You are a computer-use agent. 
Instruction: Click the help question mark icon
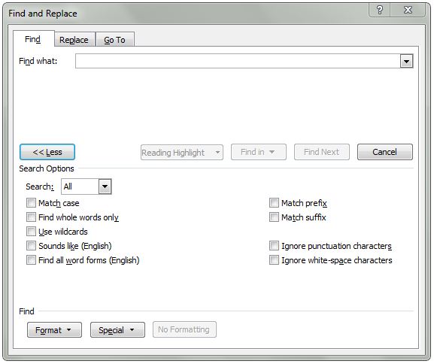[x=380, y=11]
